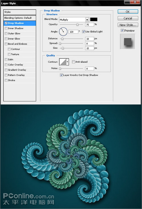Select Blending Options: Default entry
142x209 pixels.
(20, 18)
